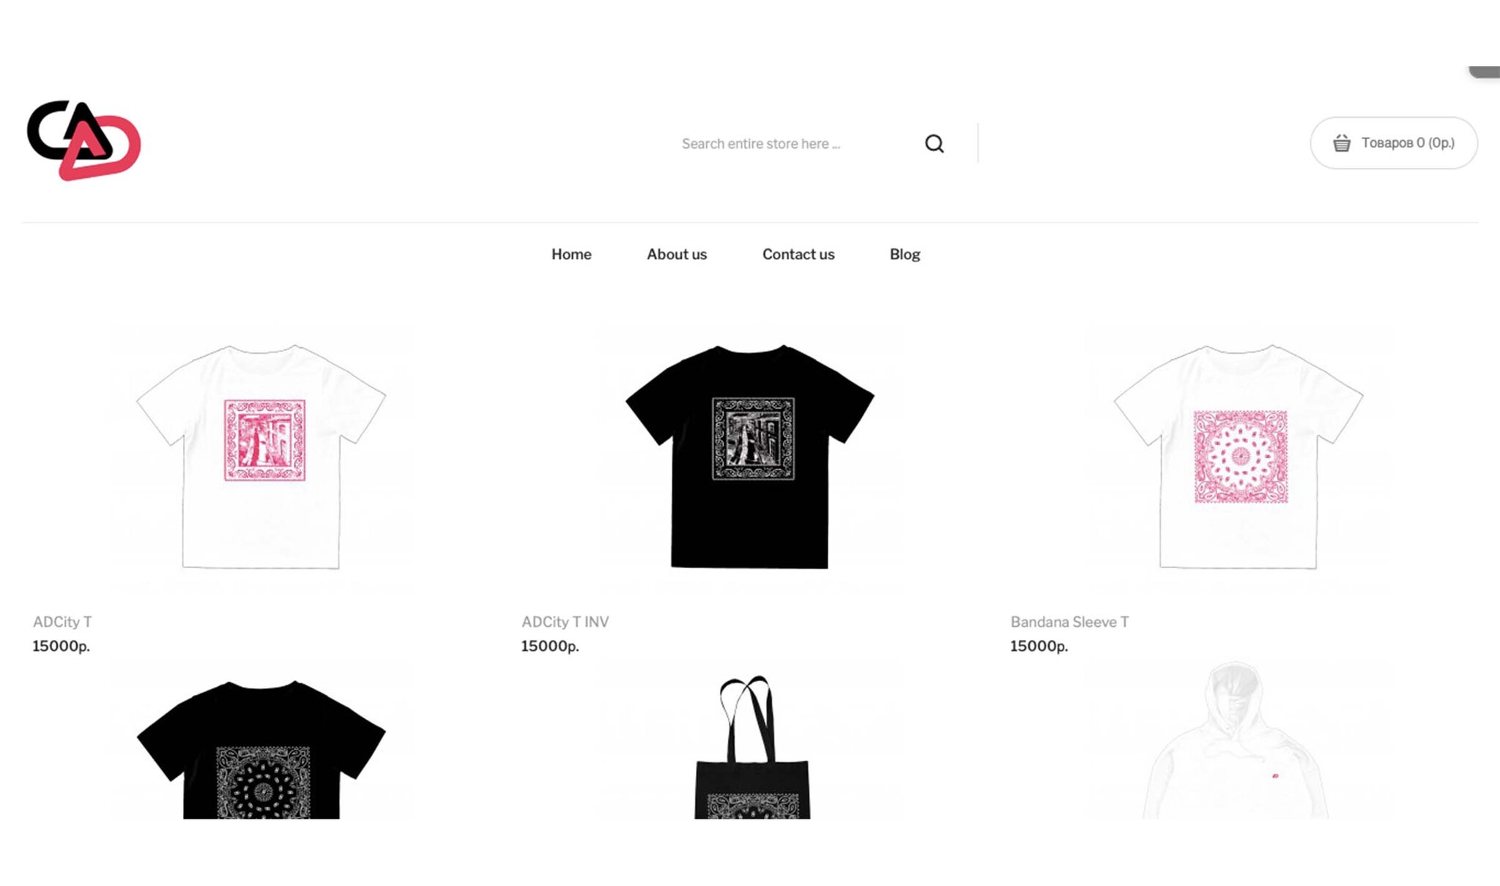Viewport: 1500px width, 886px height.
Task: Click the Contact us navigation link
Action: coord(798,254)
